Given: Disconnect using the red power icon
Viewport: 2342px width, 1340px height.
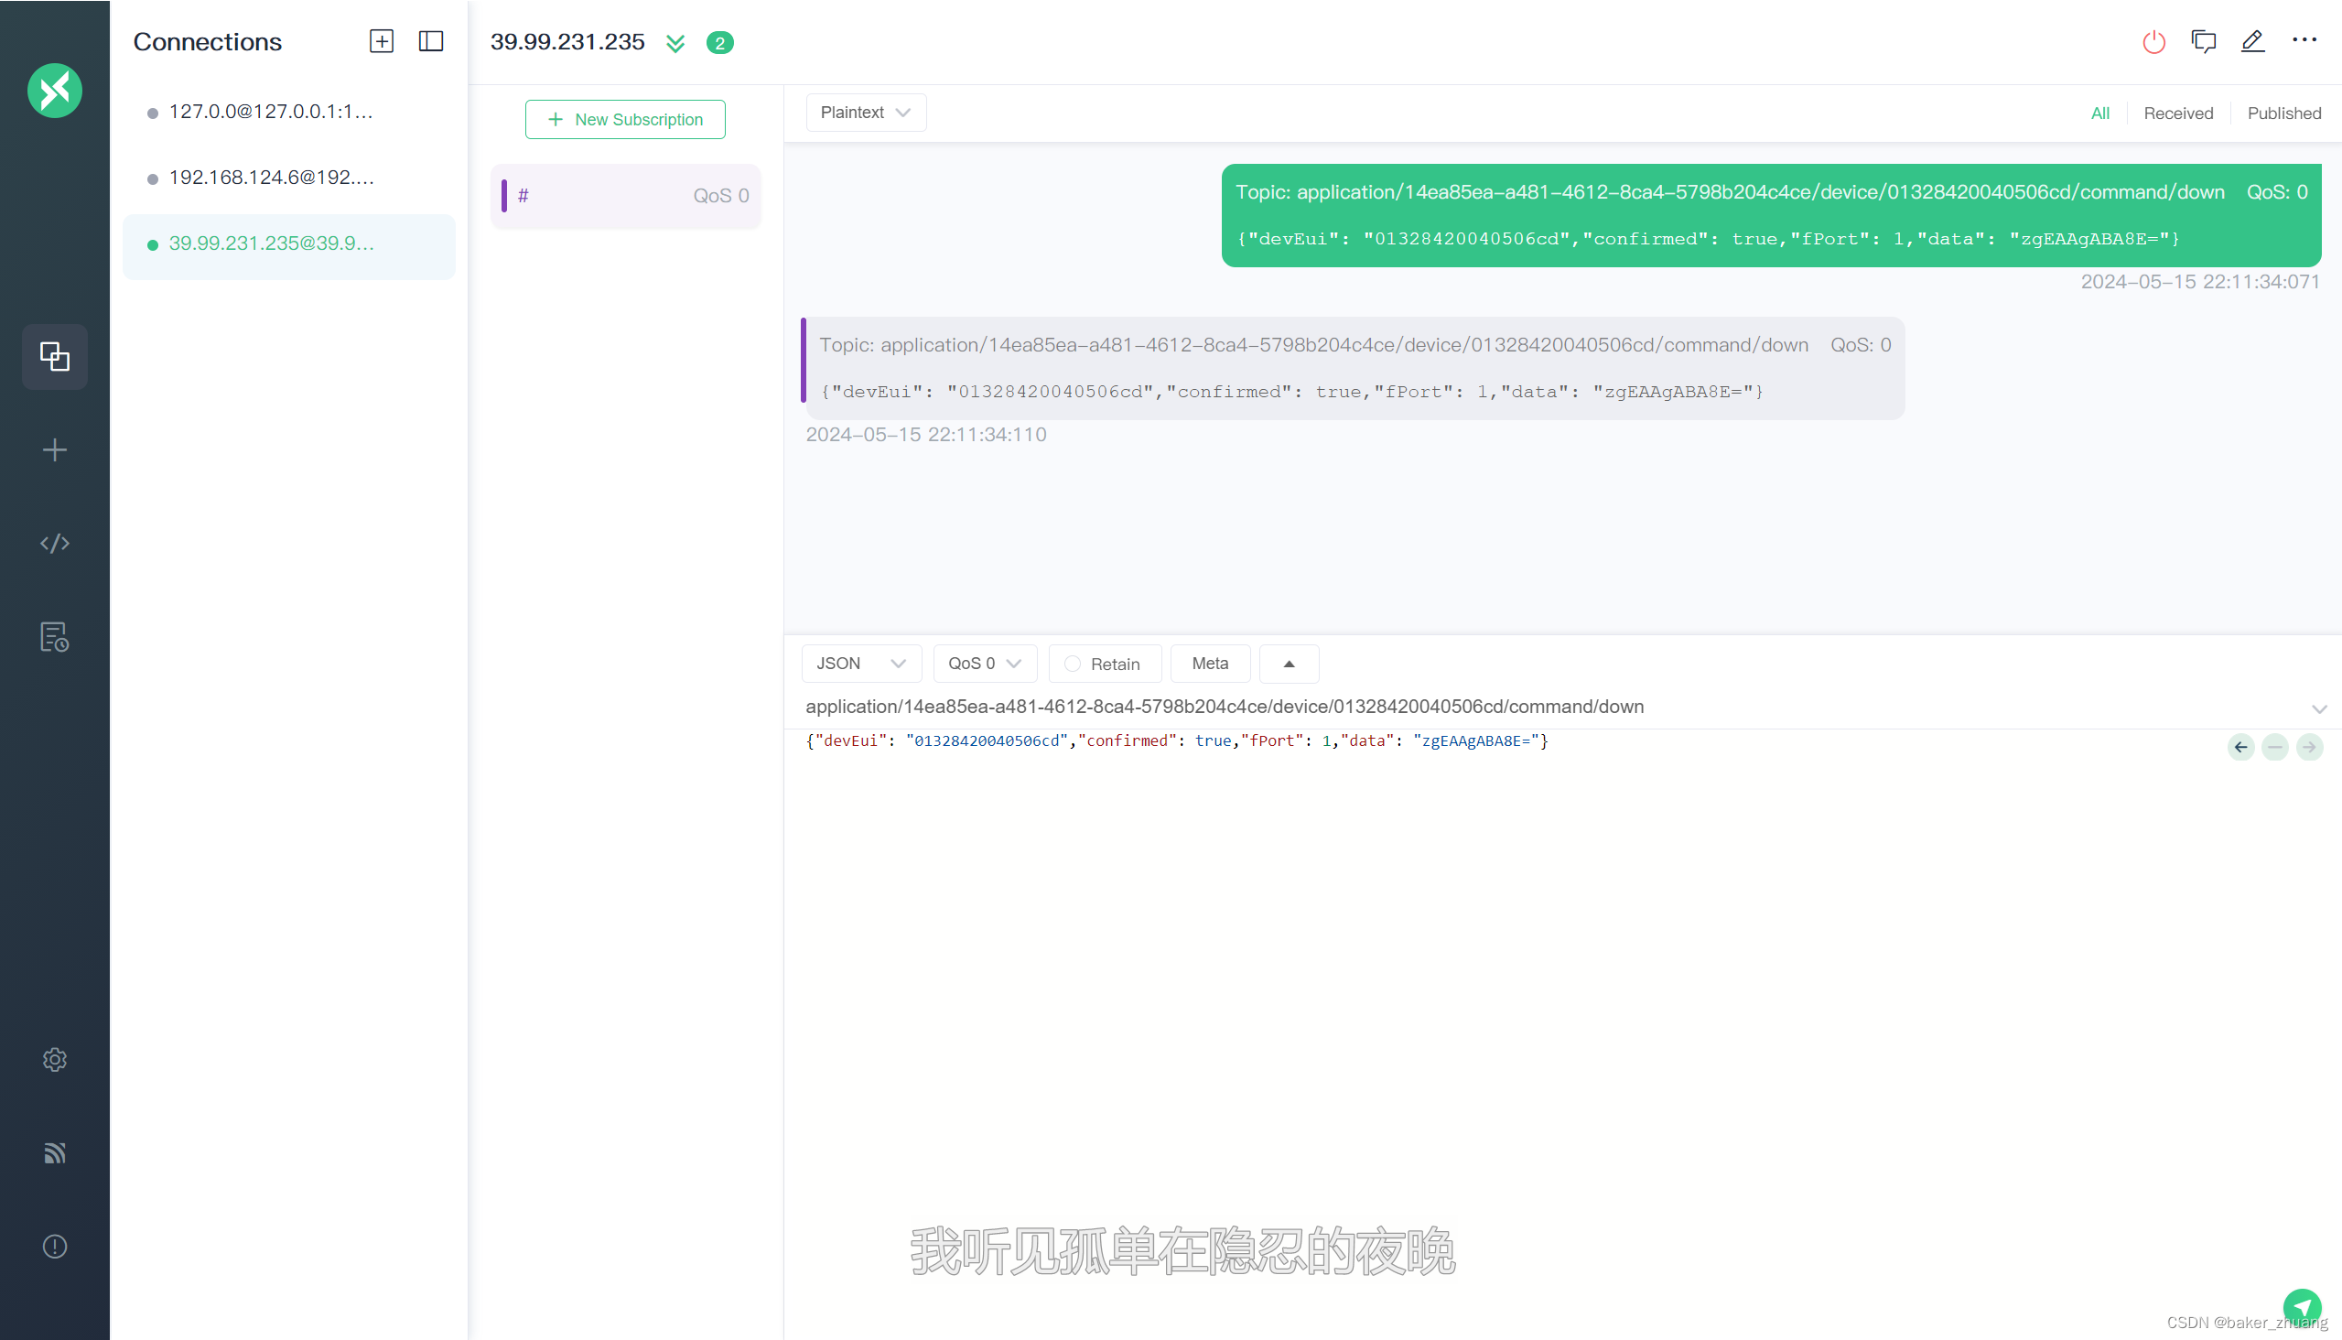Looking at the screenshot, I should 2153,41.
